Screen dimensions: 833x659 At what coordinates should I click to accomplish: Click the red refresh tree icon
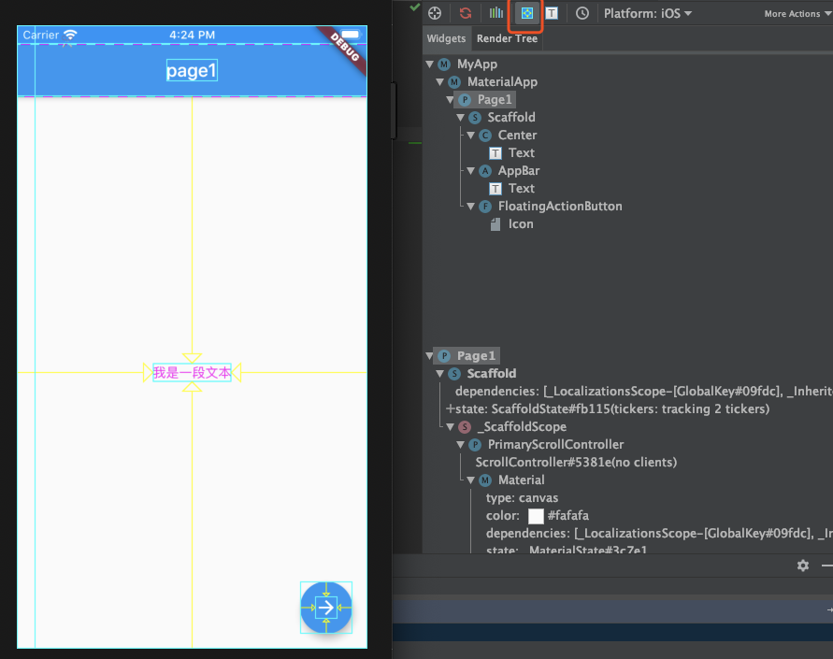click(466, 13)
